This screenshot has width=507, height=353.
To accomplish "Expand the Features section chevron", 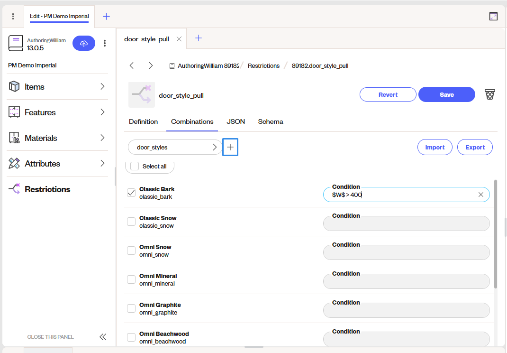I will (x=102, y=112).
